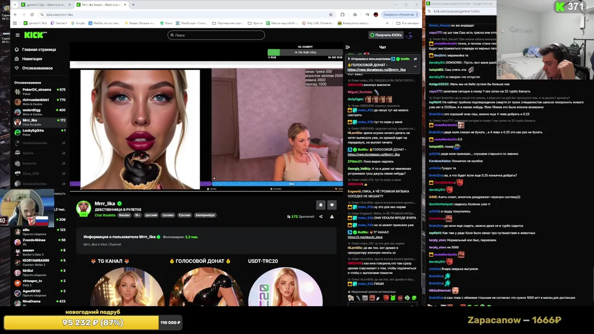The image size is (594, 334).
Task: Open Chrome apps grid in bookmarks bar
Action: [x=15, y=23]
